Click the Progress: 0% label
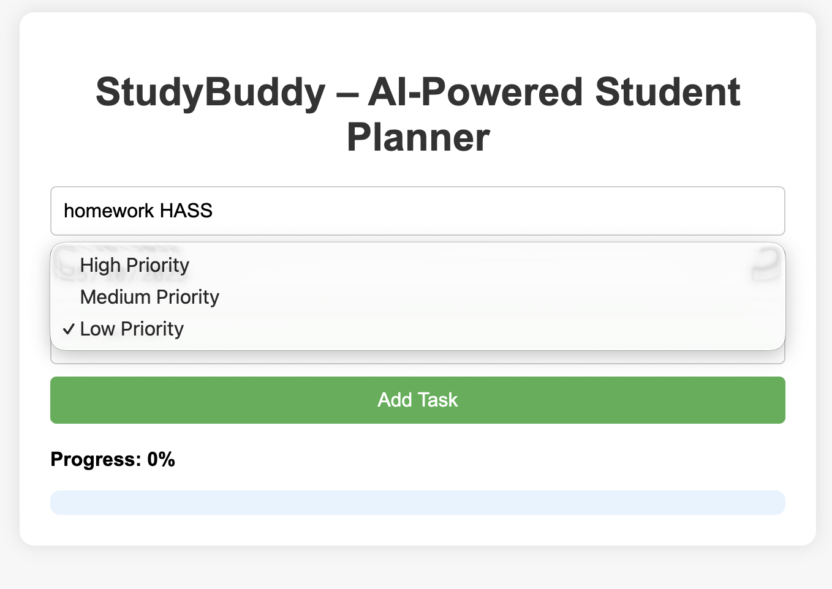This screenshot has width=832, height=589. click(113, 459)
